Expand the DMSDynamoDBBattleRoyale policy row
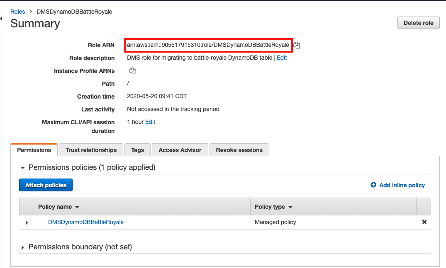Viewport: 446px width, 268px height. [x=27, y=223]
